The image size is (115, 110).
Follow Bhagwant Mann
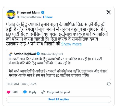(48, 17)
